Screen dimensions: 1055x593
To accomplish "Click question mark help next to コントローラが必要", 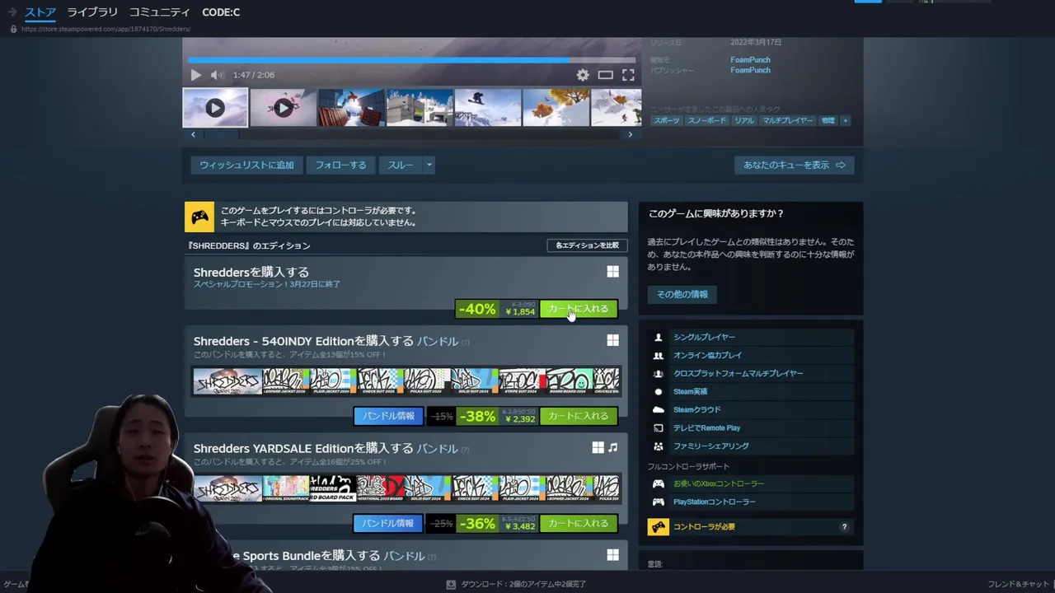I will point(844,527).
